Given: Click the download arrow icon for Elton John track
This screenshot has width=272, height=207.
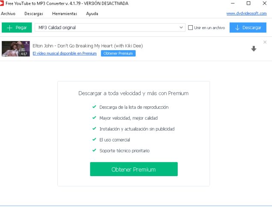Looking at the screenshot, I should 254,49.
